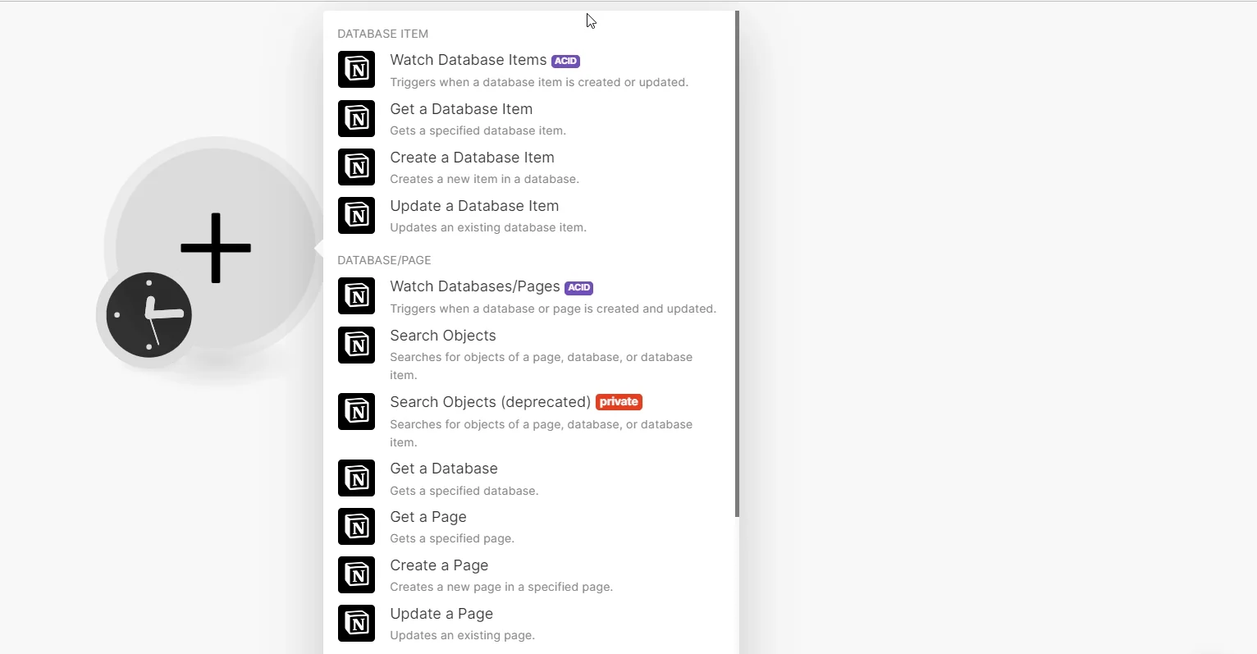Click the Notion icon next to Get a Database Item
Screen dimensions: 1257x654
tap(356, 118)
